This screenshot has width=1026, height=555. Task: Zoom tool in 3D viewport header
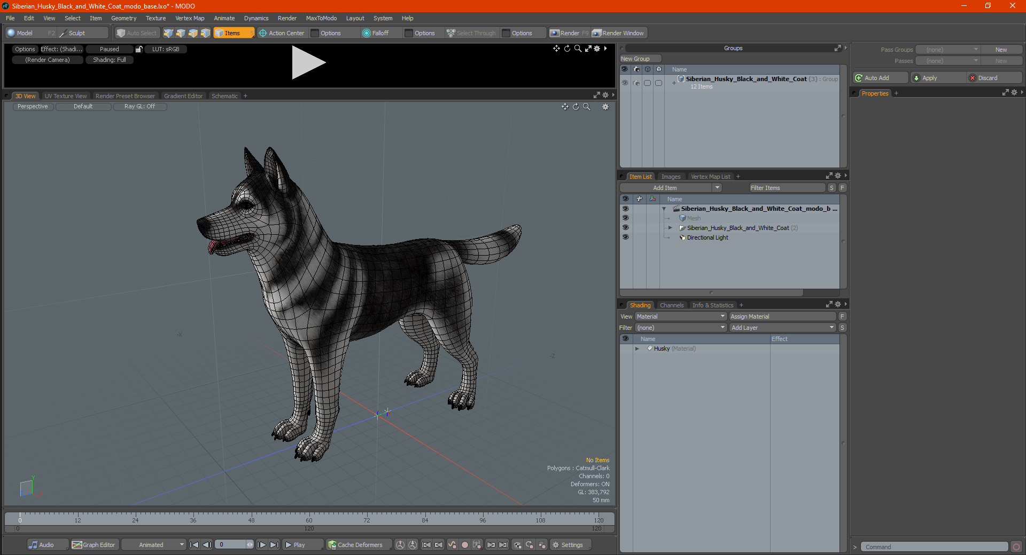click(586, 107)
